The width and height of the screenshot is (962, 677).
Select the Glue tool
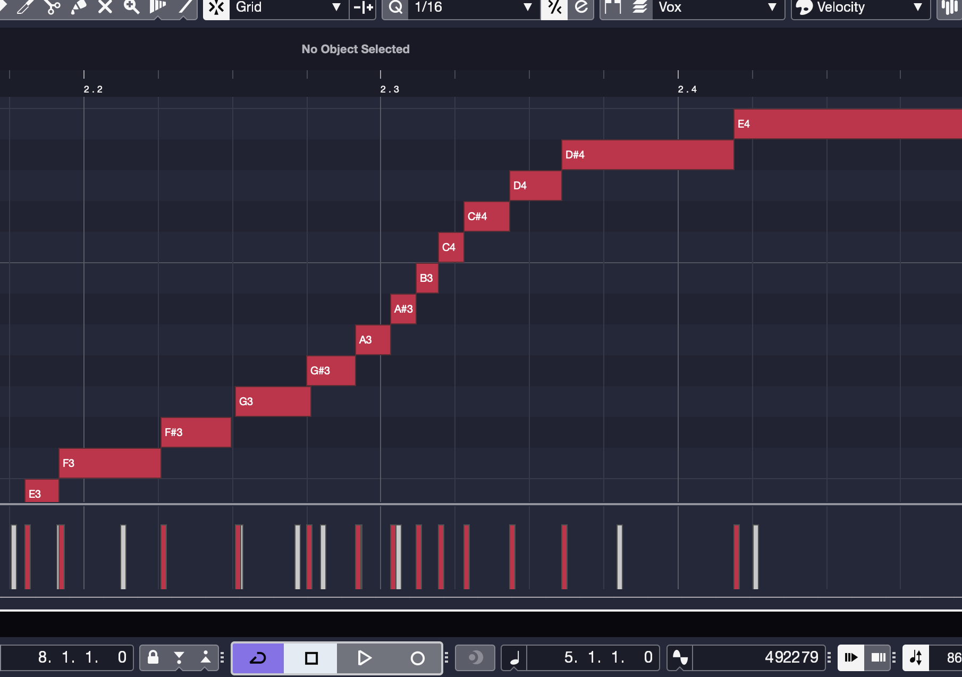tap(79, 7)
